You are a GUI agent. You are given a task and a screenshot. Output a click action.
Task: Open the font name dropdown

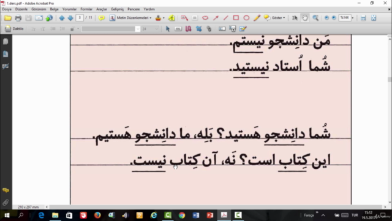click(137, 29)
